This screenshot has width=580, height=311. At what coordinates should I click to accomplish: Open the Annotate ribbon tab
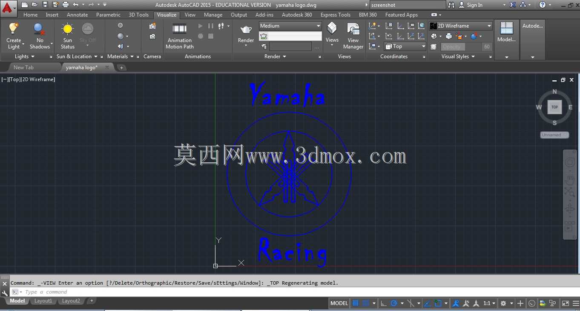[x=78, y=15]
